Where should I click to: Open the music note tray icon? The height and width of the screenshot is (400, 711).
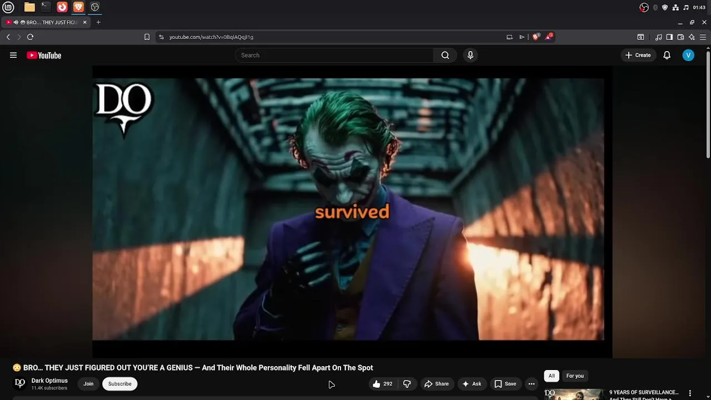tap(686, 7)
